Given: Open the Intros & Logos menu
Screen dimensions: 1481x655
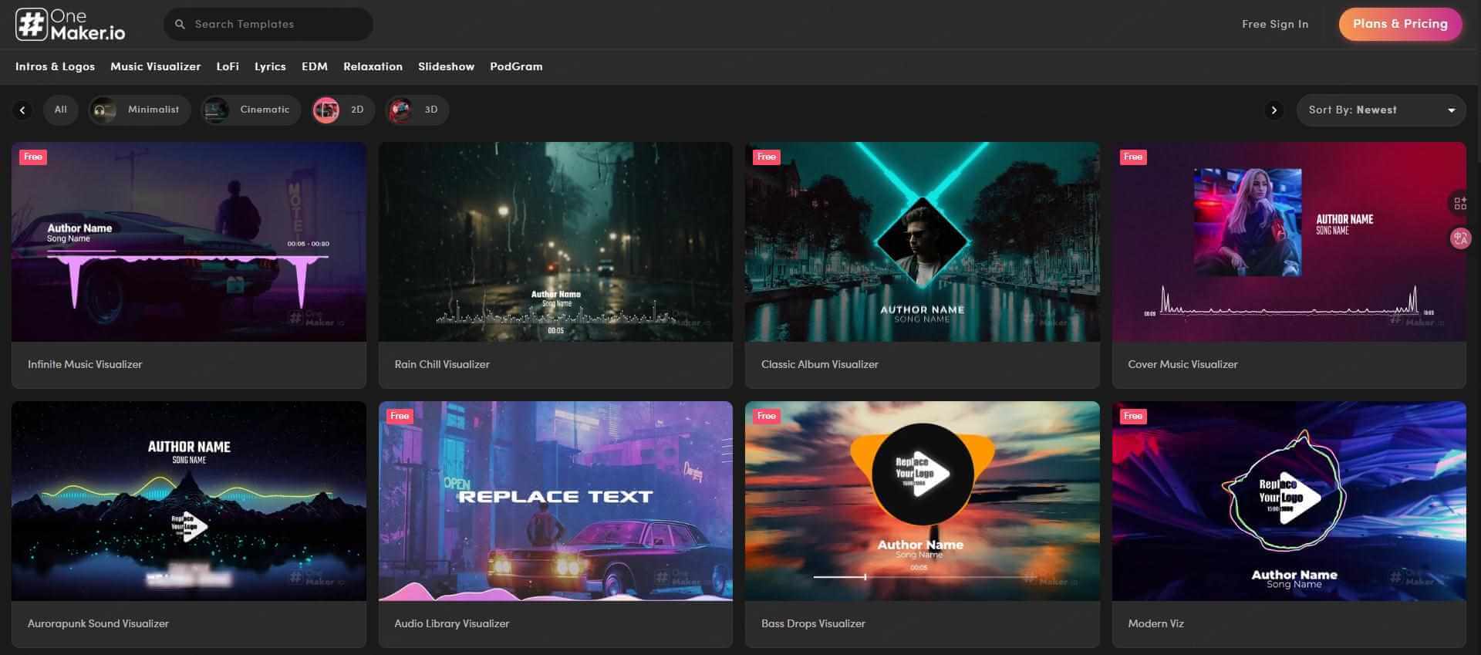Looking at the screenshot, I should 55,66.
